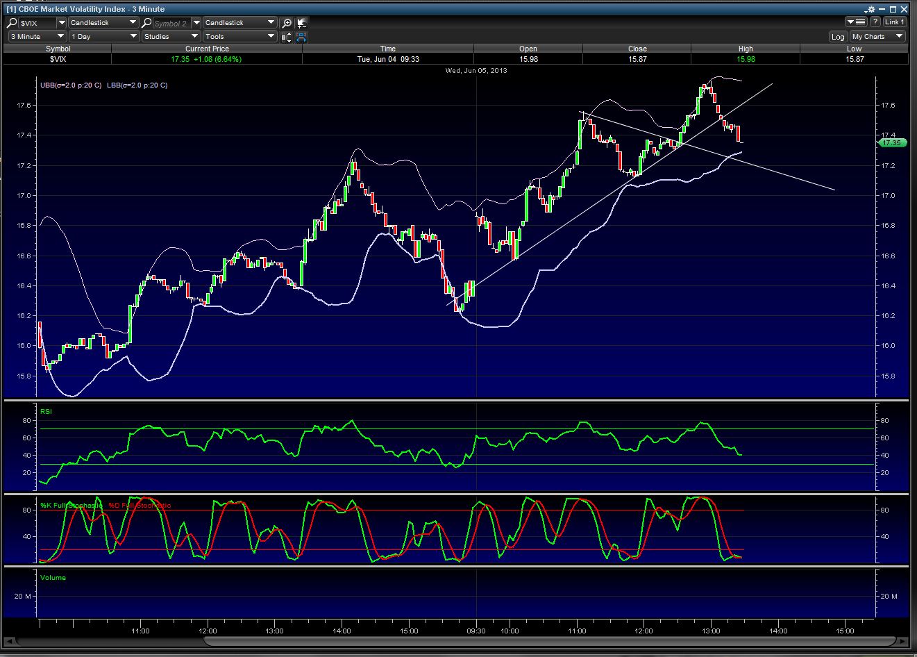The image size is (917, 657).
Task: Open the My Charts dropdown
Action: [877, 37]
